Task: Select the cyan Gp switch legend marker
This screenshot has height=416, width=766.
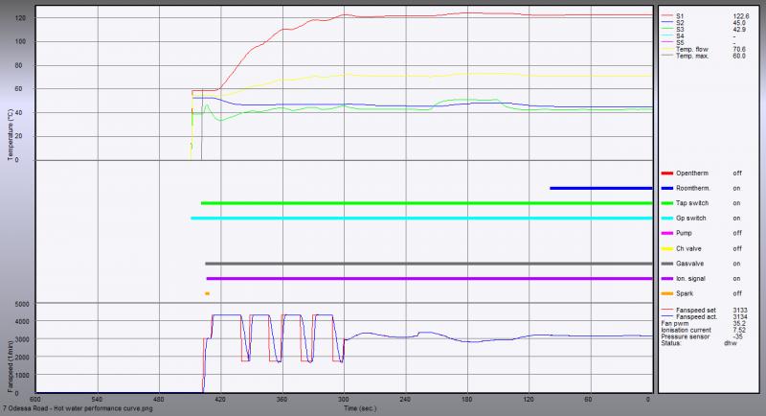Action: (666, 219)
